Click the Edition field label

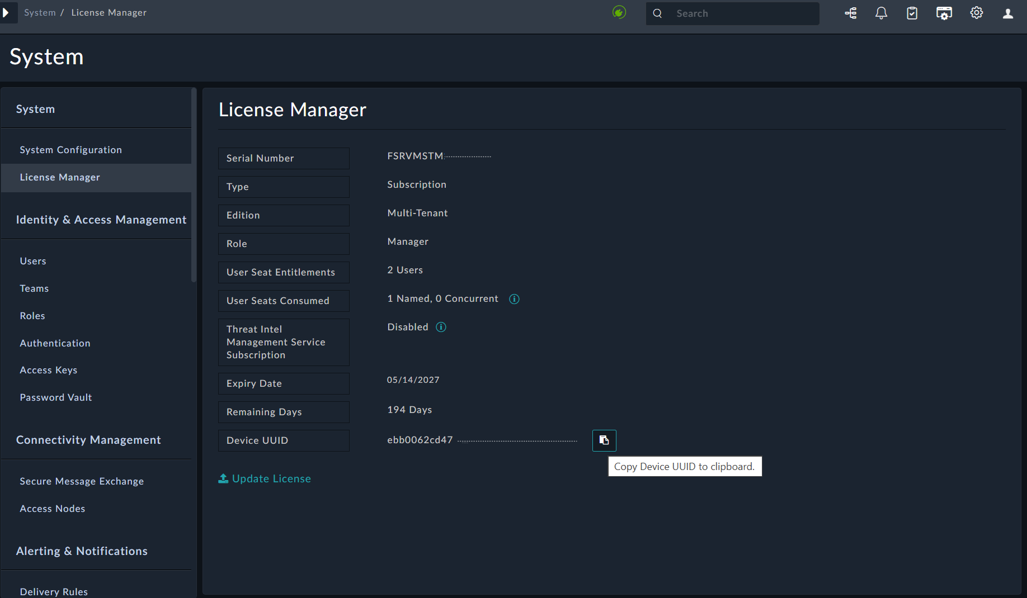coord(284,215)
